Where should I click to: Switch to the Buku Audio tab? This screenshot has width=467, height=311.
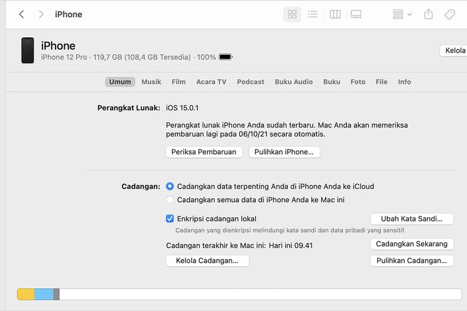[294, 82]
